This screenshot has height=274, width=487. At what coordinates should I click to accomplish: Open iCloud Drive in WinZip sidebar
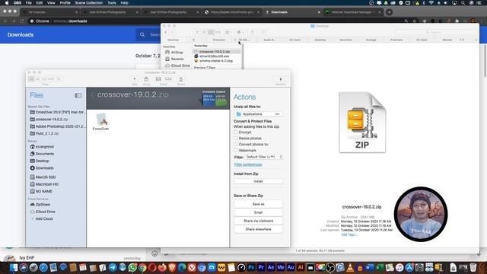[43, 212]
